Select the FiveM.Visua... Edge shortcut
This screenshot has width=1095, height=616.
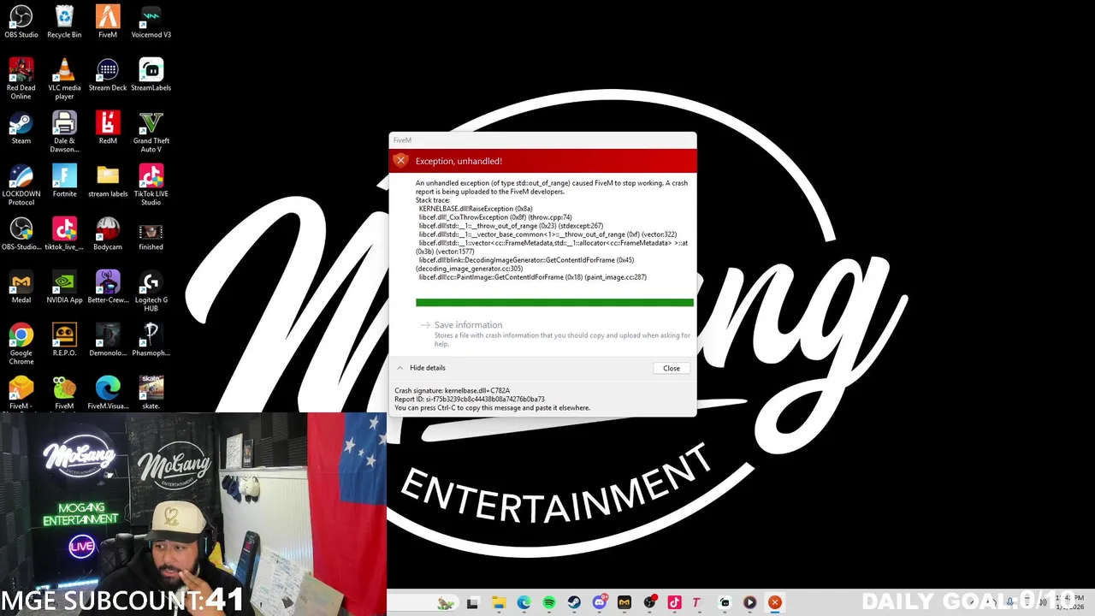pyautogui.click(x=108, y=392)
